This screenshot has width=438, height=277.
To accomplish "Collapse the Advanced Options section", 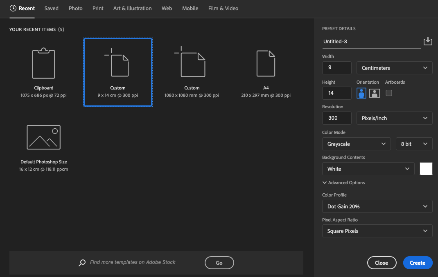I will [x=343, y=183].
